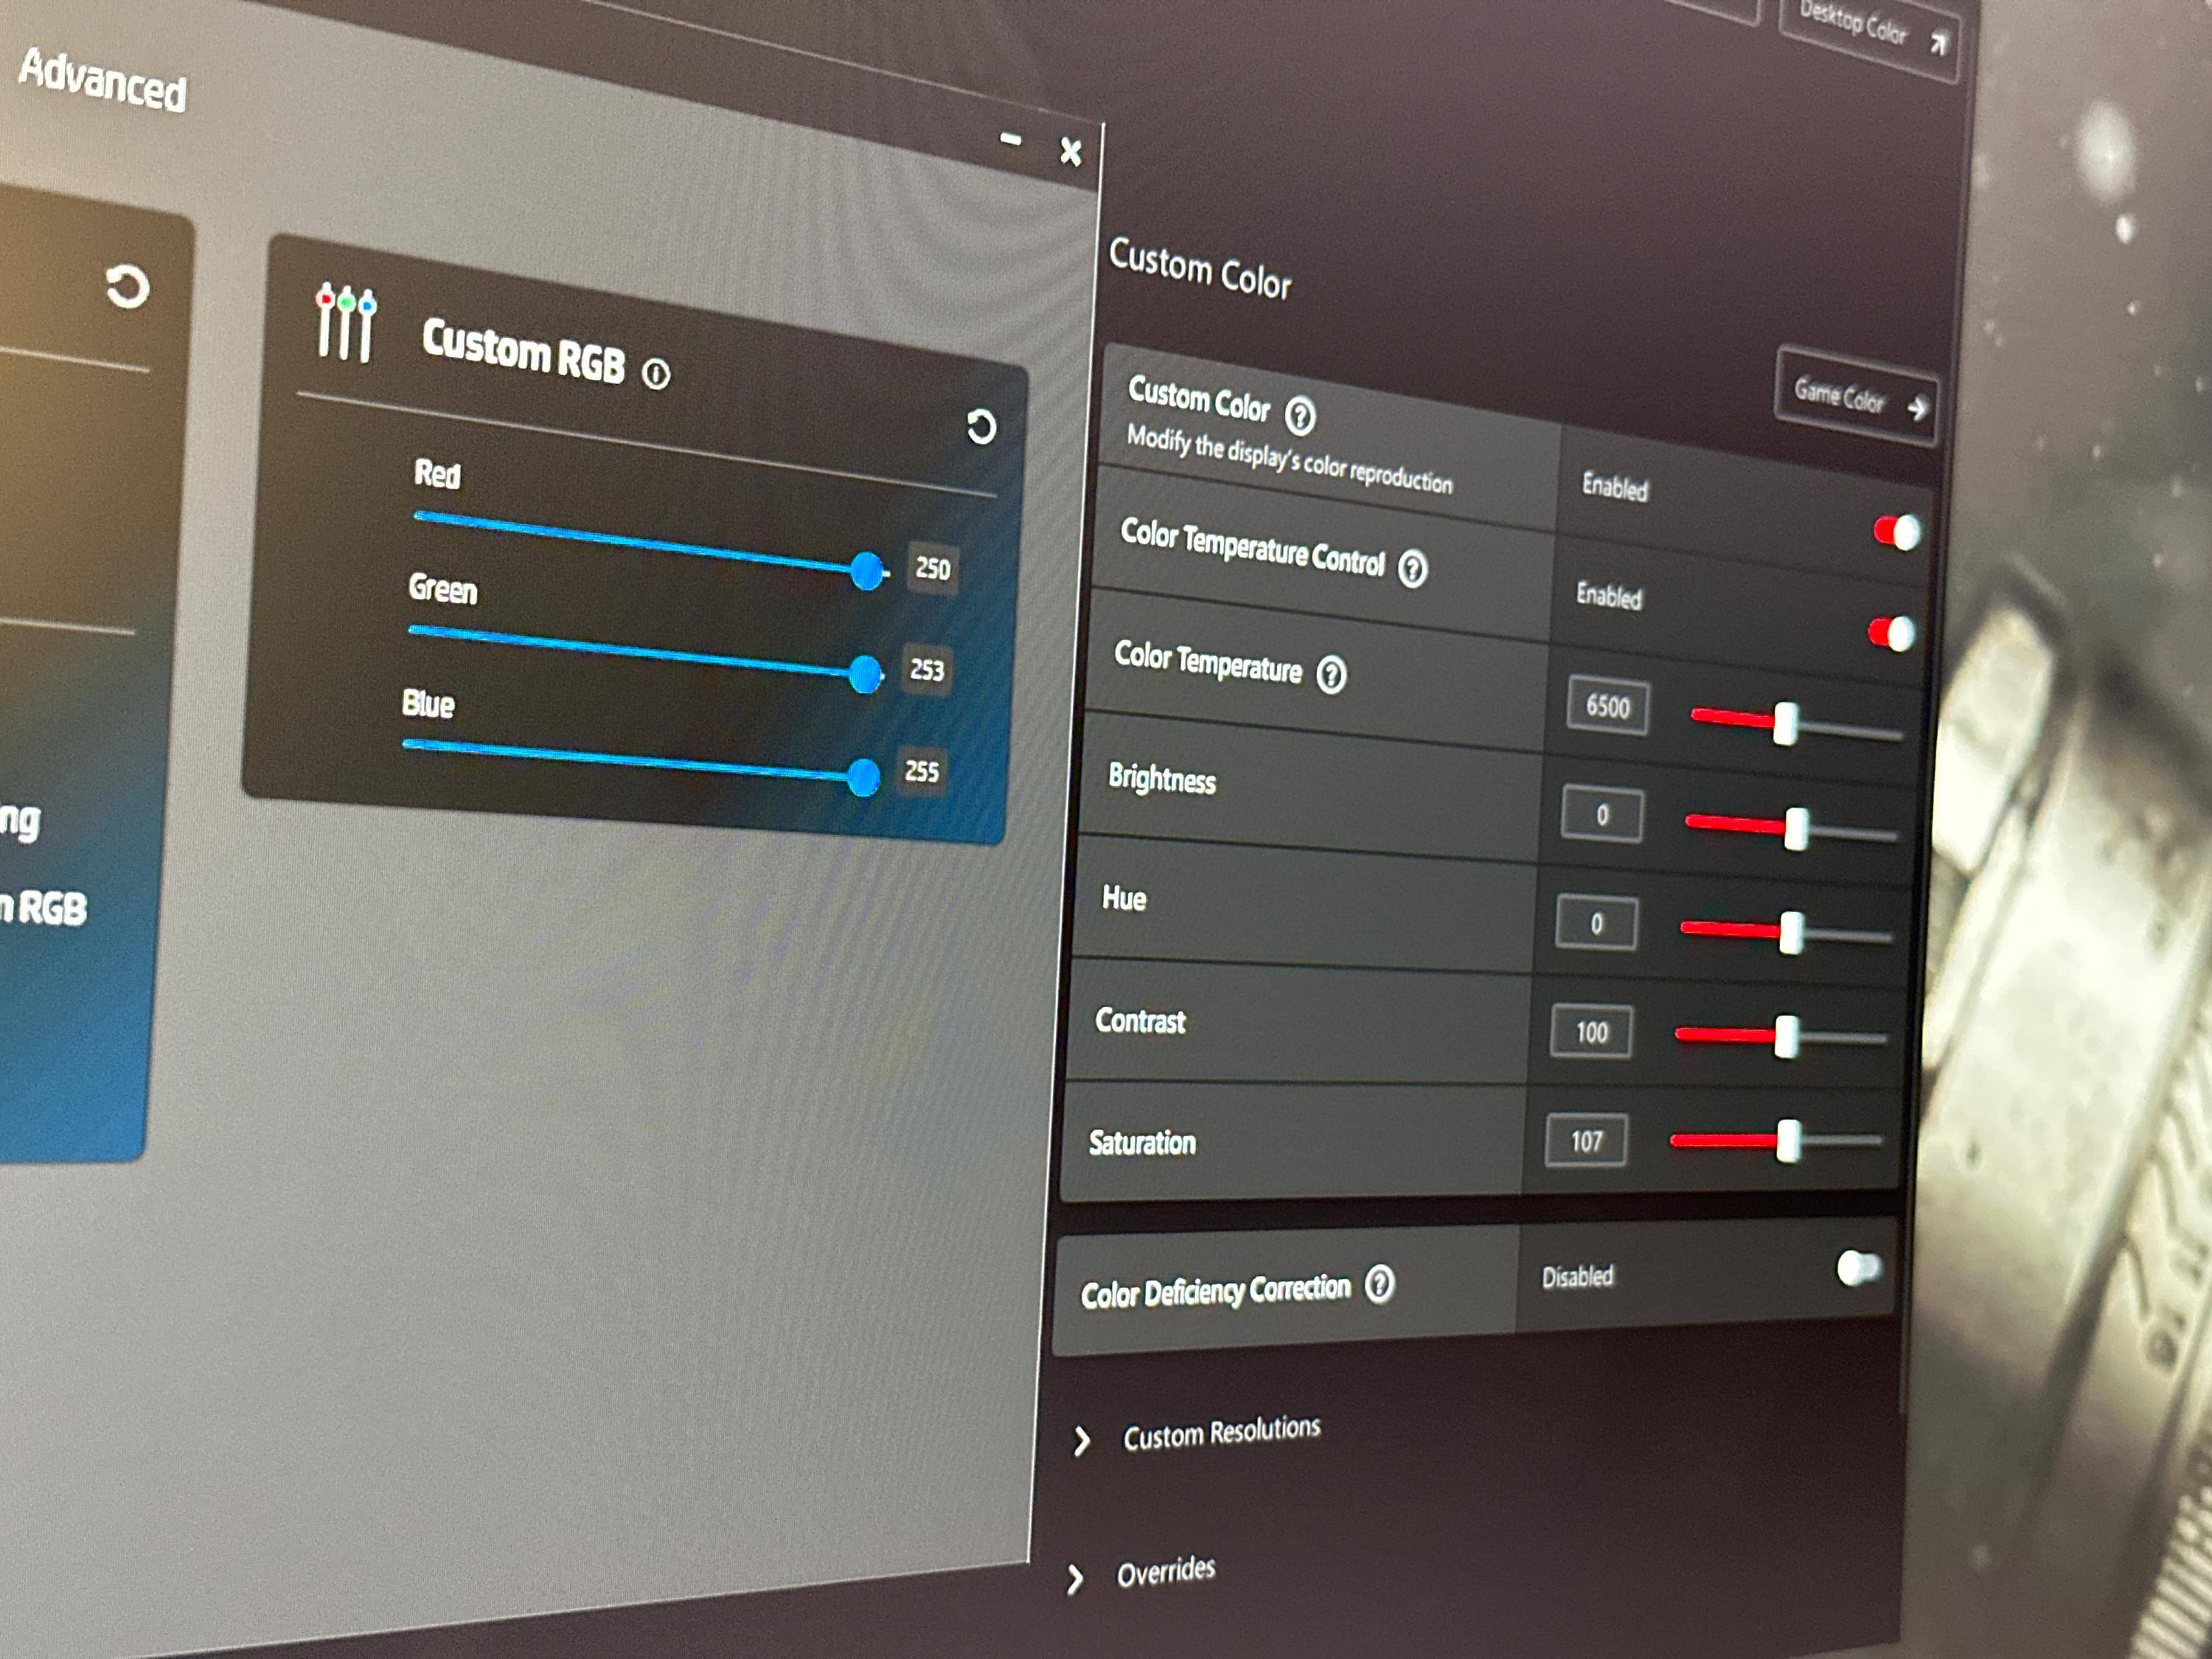Click the Custom RGB info icon
2212x1659 pixels.
pos(656,375)
